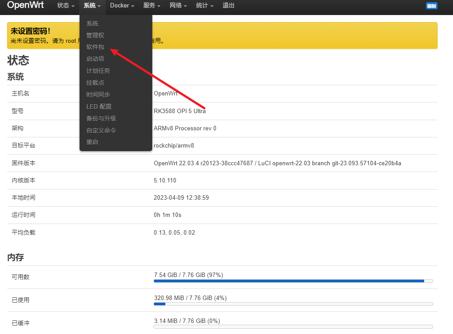Image resolution: width=453 pixels, height=334 pixels.
Task: Click the 平均负载 row label
Action: (23, 232)
